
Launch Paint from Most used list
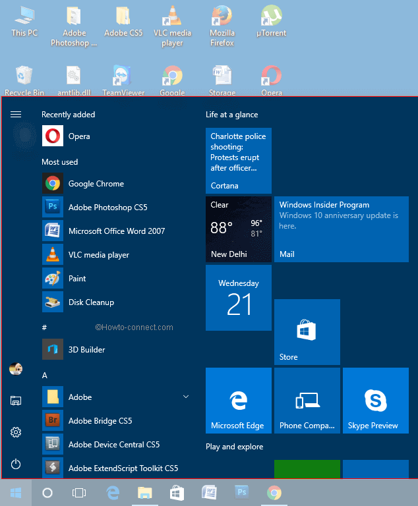pos(116,279)
